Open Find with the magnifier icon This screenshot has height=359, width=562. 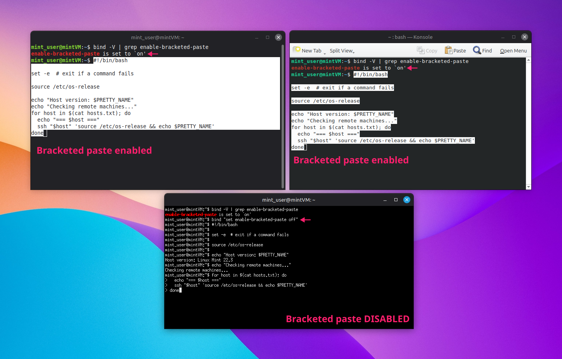477,51
